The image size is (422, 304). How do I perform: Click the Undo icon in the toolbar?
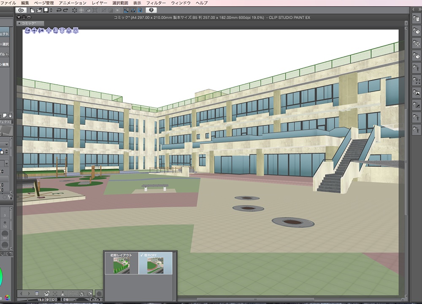(x=59, y=10)
